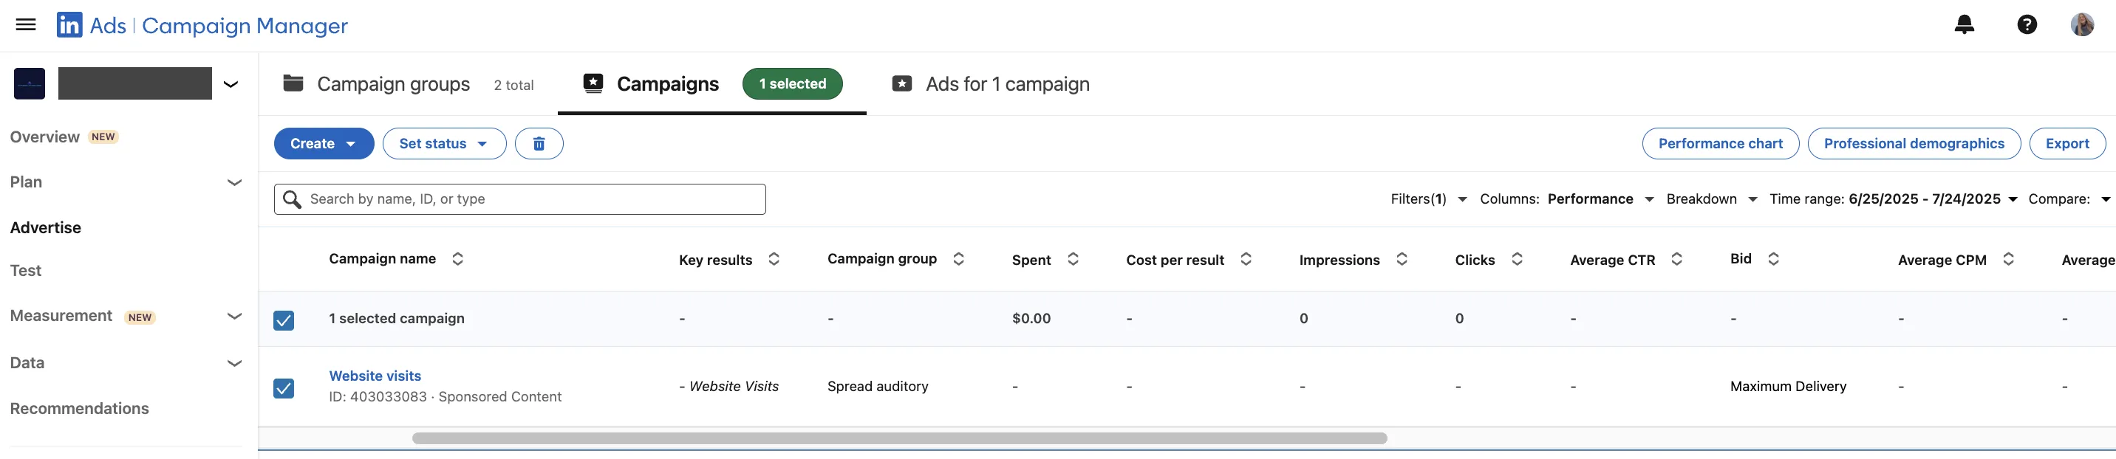The image size is (2116, 459).
Task: Sort by Campaign name column
Action: [457, 259]
